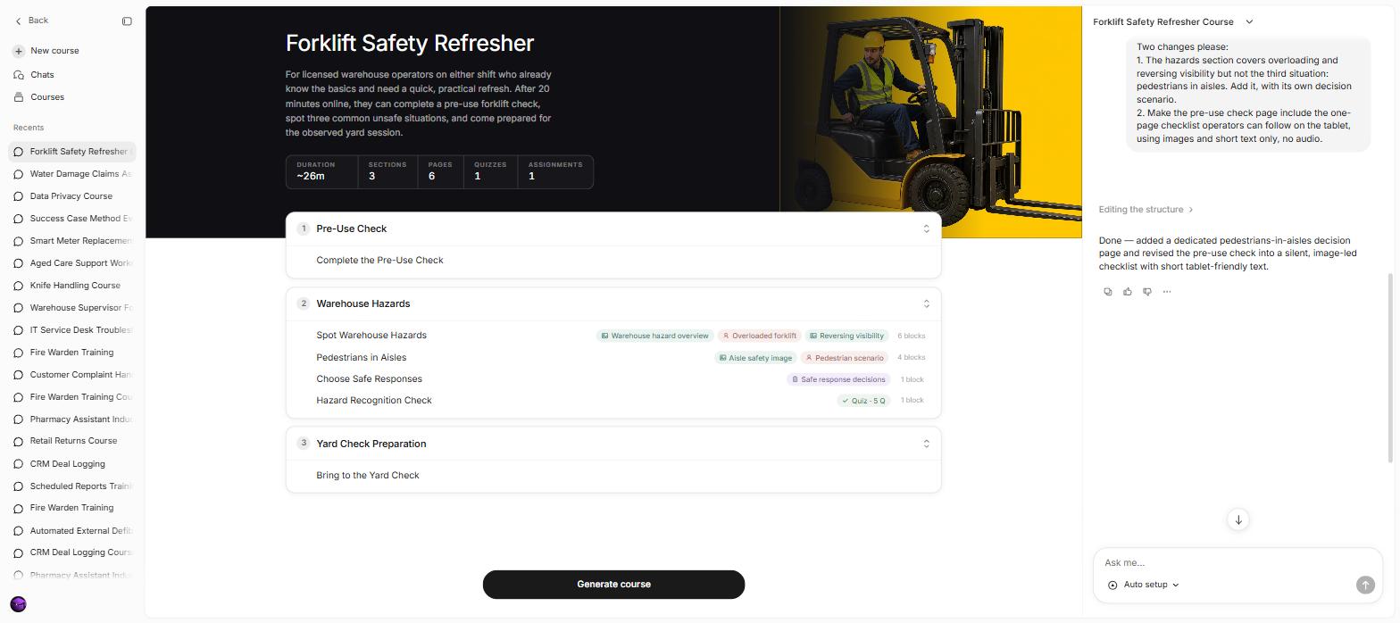Jump to latest message with down arrow
Image resolution: width=1400 pixels, height=623 pixels.
click(1237, 519)
